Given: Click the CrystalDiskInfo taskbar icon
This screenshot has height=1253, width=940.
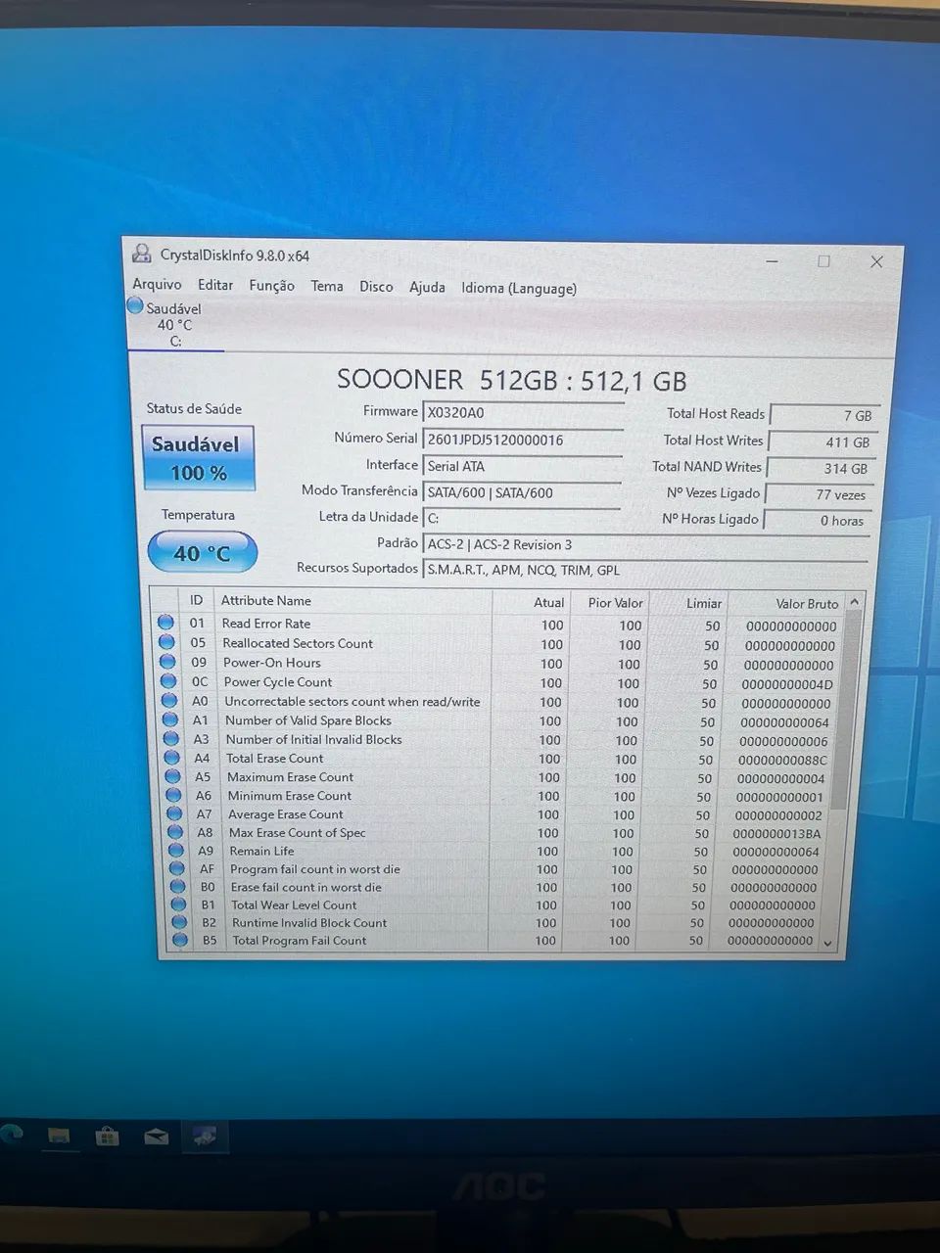Looking at the screenshot, I should point(206,1136).
